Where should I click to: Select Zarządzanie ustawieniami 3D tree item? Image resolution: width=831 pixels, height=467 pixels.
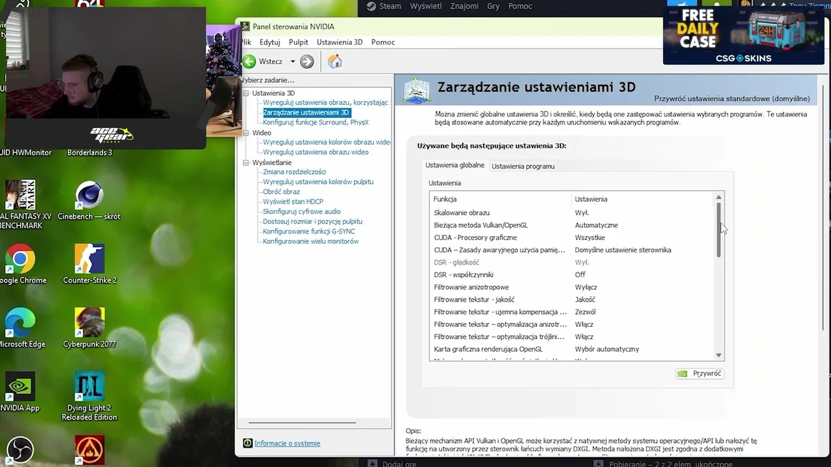[306, 112]
